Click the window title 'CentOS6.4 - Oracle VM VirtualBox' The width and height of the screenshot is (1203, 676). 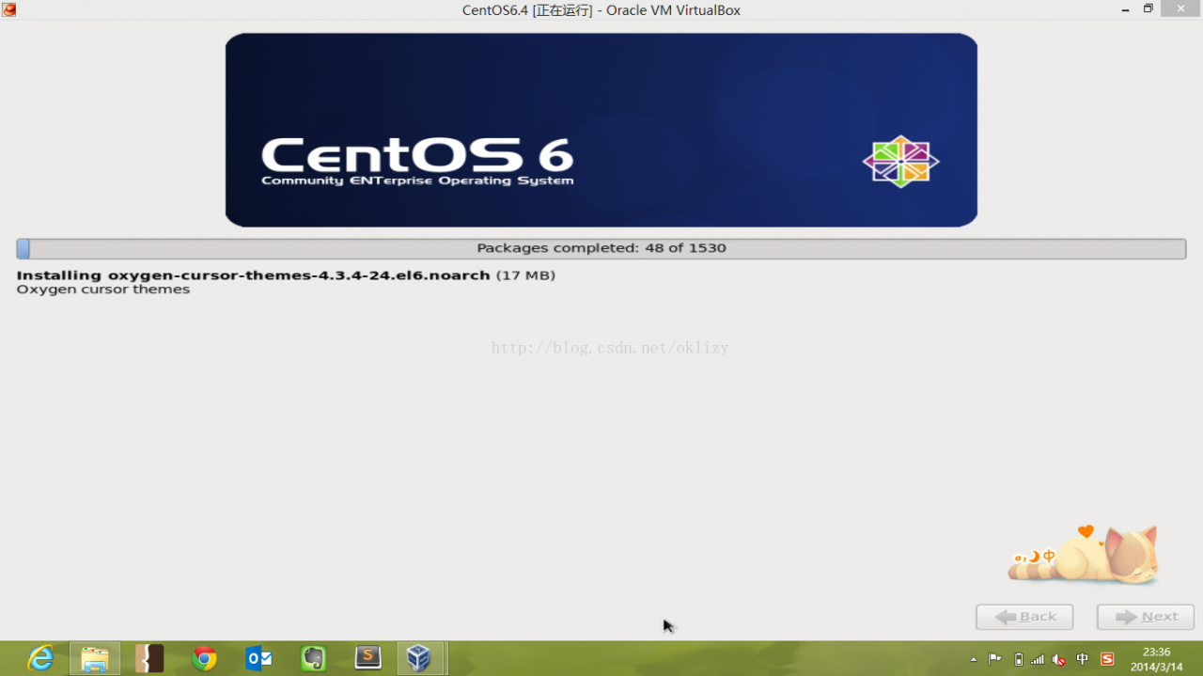point(601,10)
